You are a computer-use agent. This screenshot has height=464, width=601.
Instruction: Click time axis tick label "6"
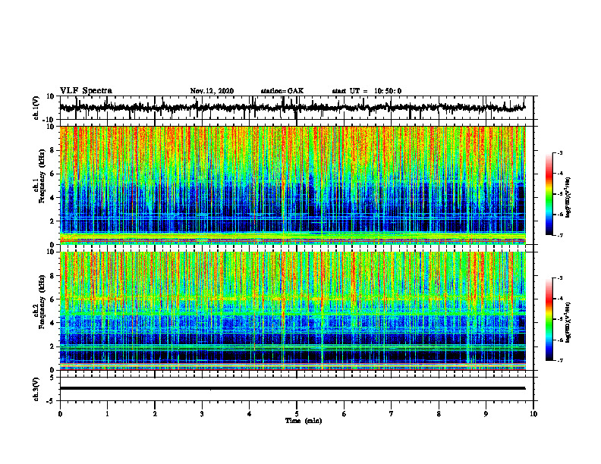(x=345, y=414)
